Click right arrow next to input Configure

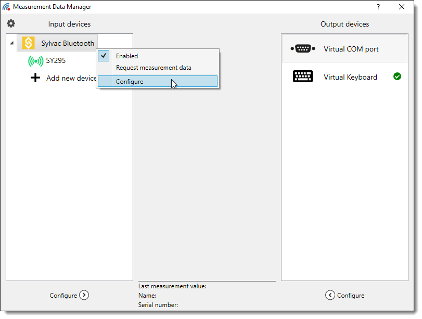(84, 295)
